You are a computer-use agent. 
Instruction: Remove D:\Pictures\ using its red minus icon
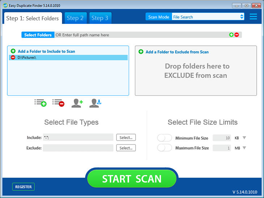13,57
